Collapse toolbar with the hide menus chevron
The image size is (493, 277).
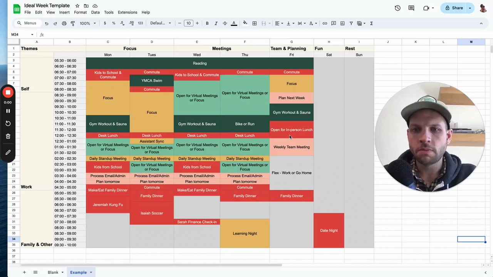pyautogui.click(x=481, y=23)
